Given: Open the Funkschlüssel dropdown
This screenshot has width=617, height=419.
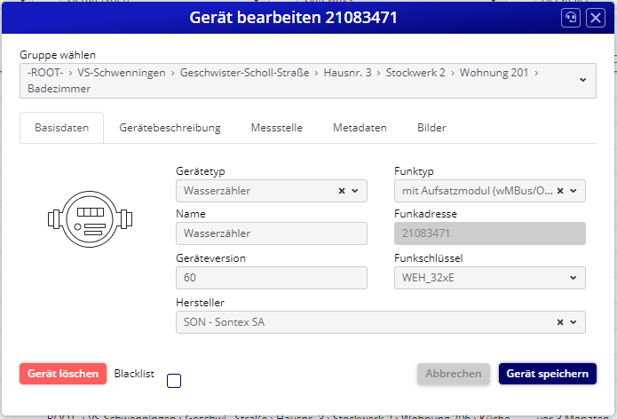Looking at the screenshot, I should pyautogui.click(x=488, y=278).
